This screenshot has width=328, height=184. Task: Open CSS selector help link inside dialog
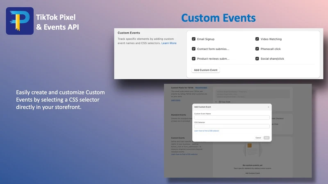click(207, 131)
